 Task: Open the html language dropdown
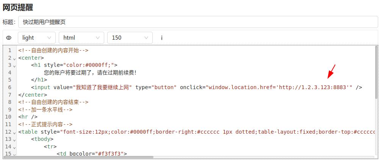pyautogui.click(x=81, y=38)
